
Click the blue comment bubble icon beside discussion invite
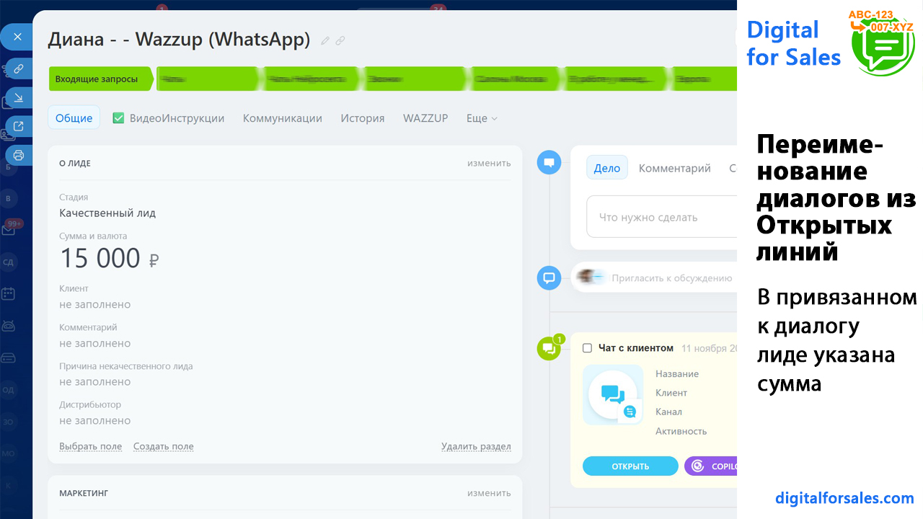point(549,278)
